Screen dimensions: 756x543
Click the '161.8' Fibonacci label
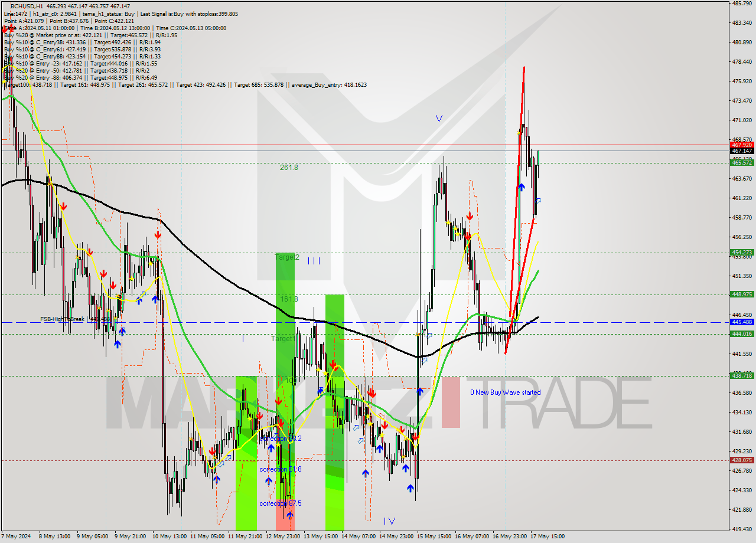click(289, 299)
